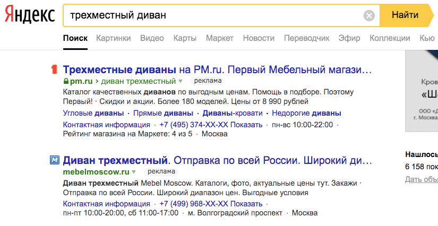Open Недорогие диваны sitelink
Viewport: 438px width, 226px height.
coord(306,113)
